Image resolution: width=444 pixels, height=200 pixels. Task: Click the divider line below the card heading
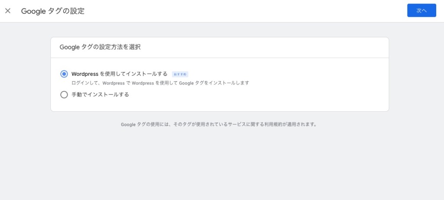pos(220,58)
